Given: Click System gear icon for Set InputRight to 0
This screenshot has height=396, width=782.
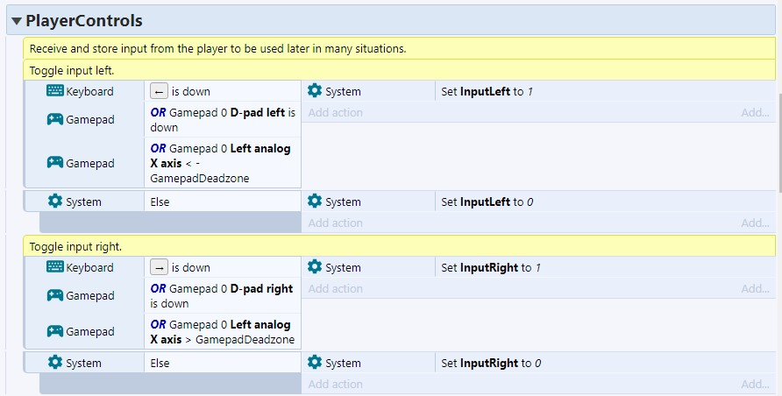Looking at the screenshot, I should 315,362.
